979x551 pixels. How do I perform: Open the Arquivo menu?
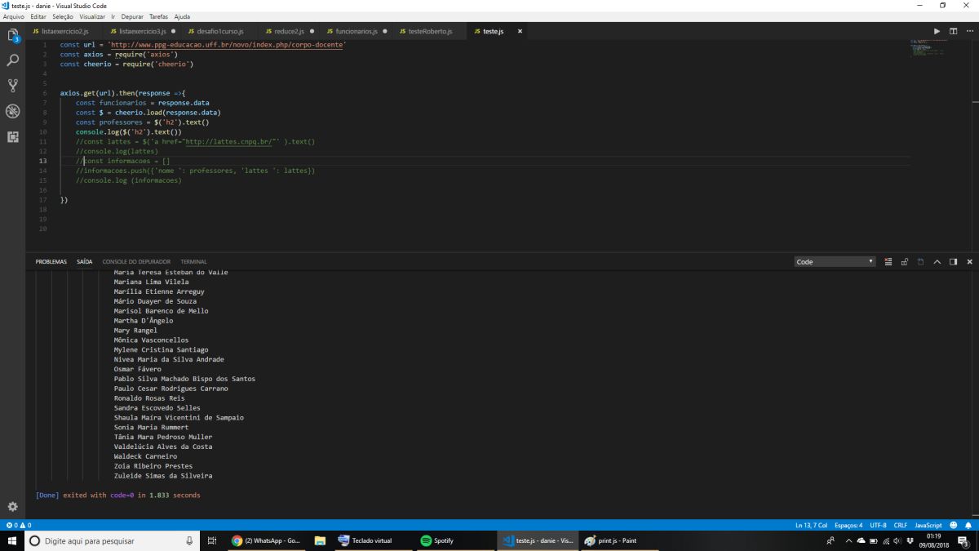tap(14, 16)
